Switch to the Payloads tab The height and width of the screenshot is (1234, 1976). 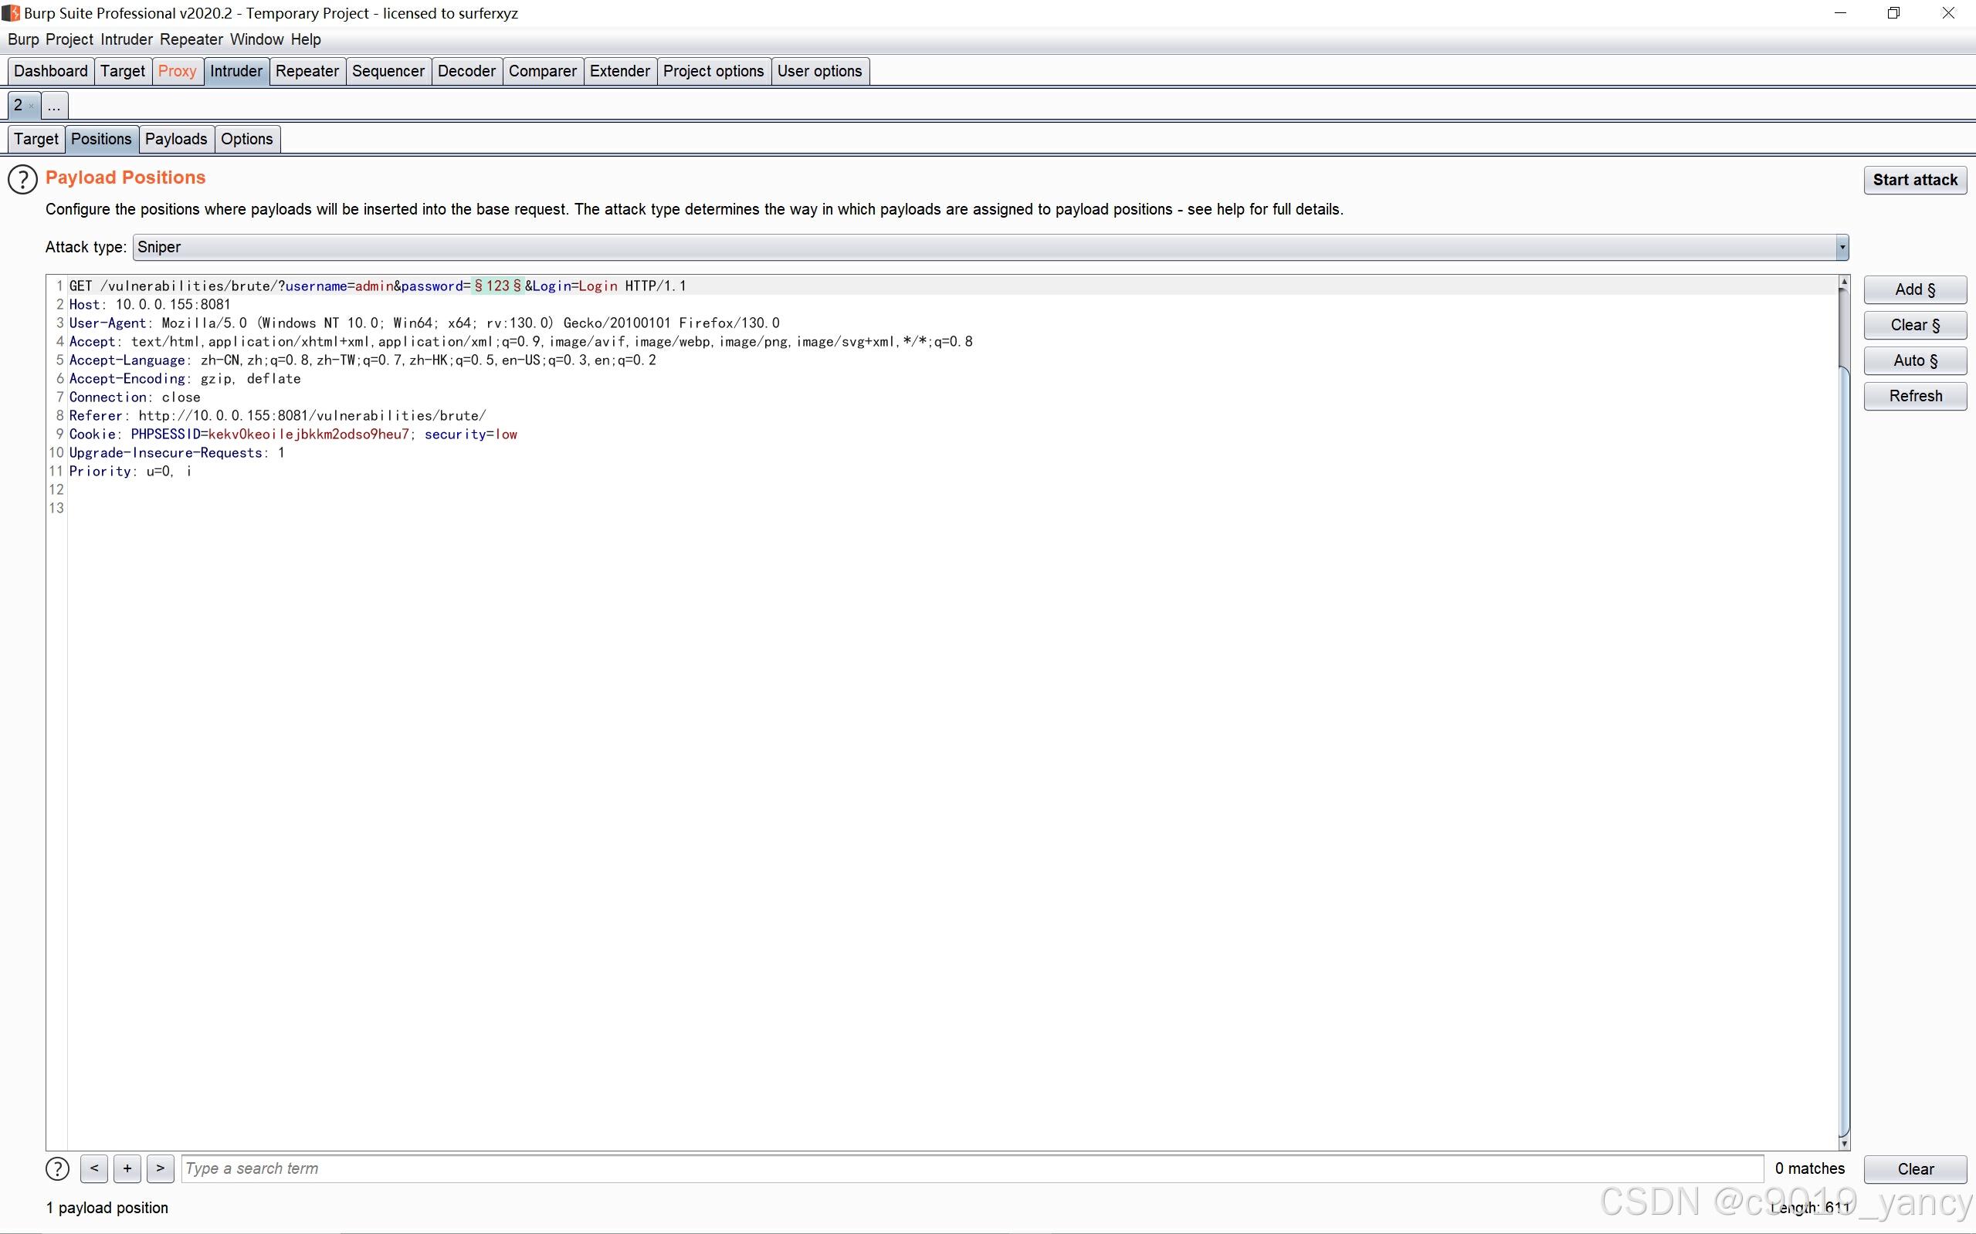(175, 139)
